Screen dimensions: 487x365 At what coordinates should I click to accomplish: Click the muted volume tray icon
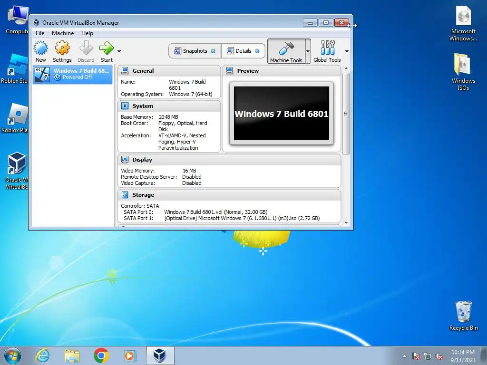click(x=439, y=356)
